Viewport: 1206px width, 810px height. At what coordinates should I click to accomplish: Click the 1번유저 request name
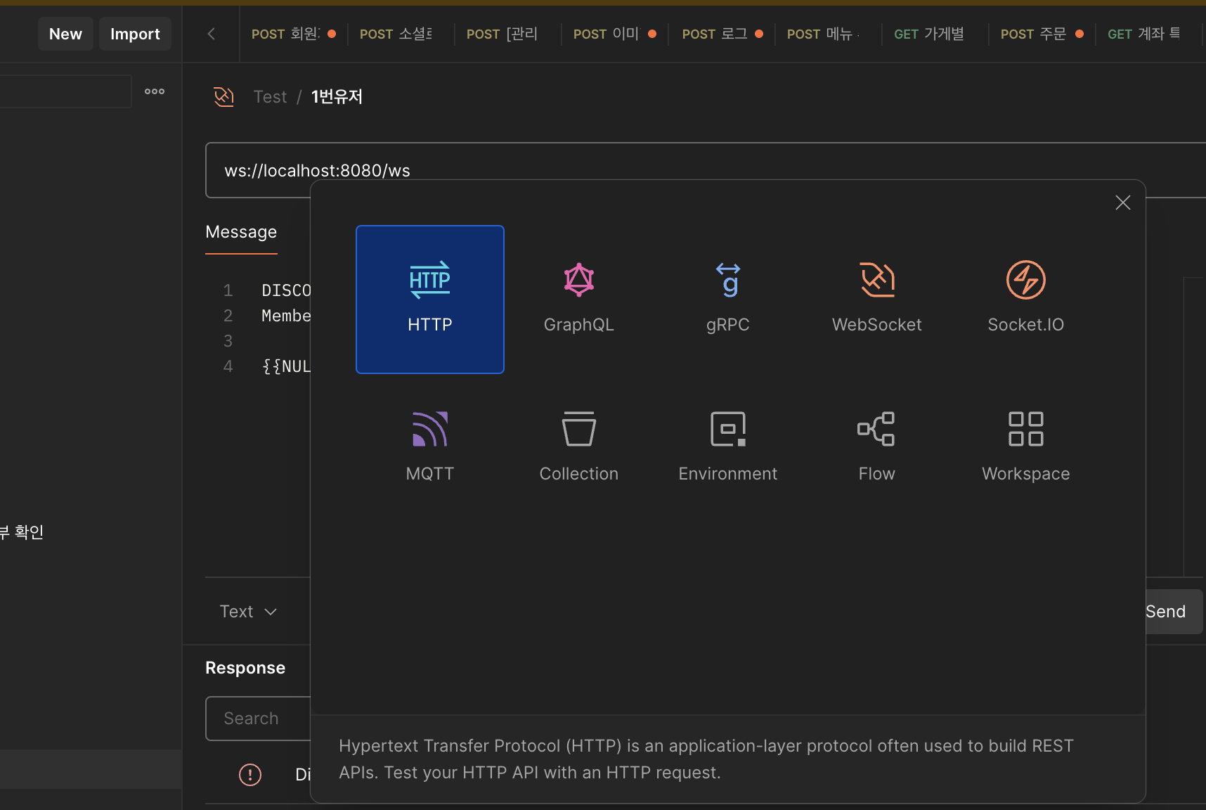(337, 97)
